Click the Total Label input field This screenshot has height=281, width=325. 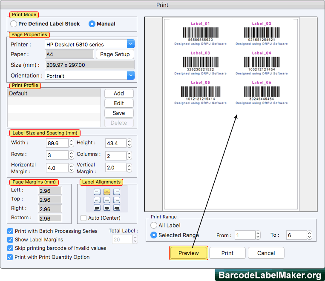point(122,239)
